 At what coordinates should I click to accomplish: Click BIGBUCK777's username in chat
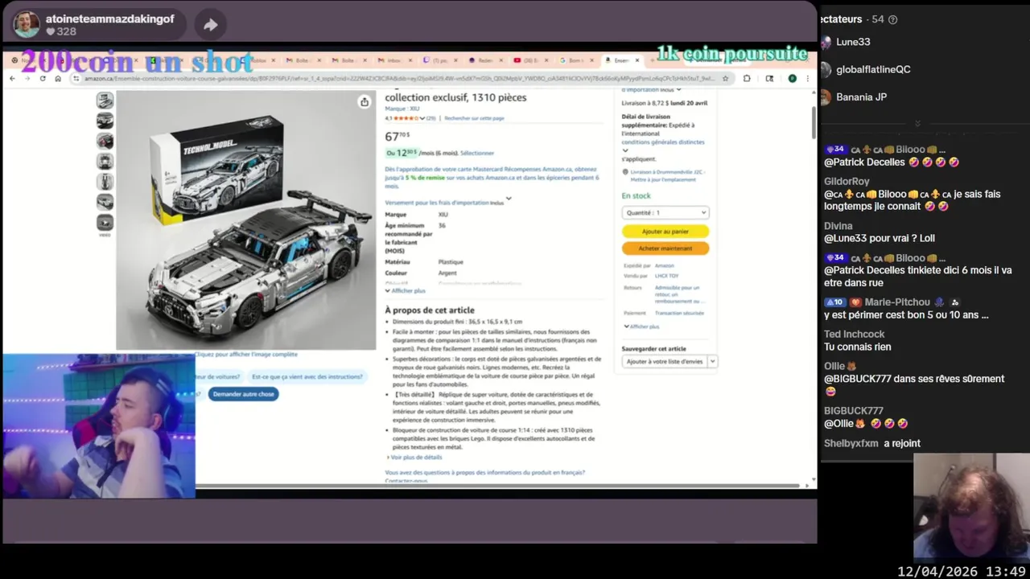pos(853,410)
